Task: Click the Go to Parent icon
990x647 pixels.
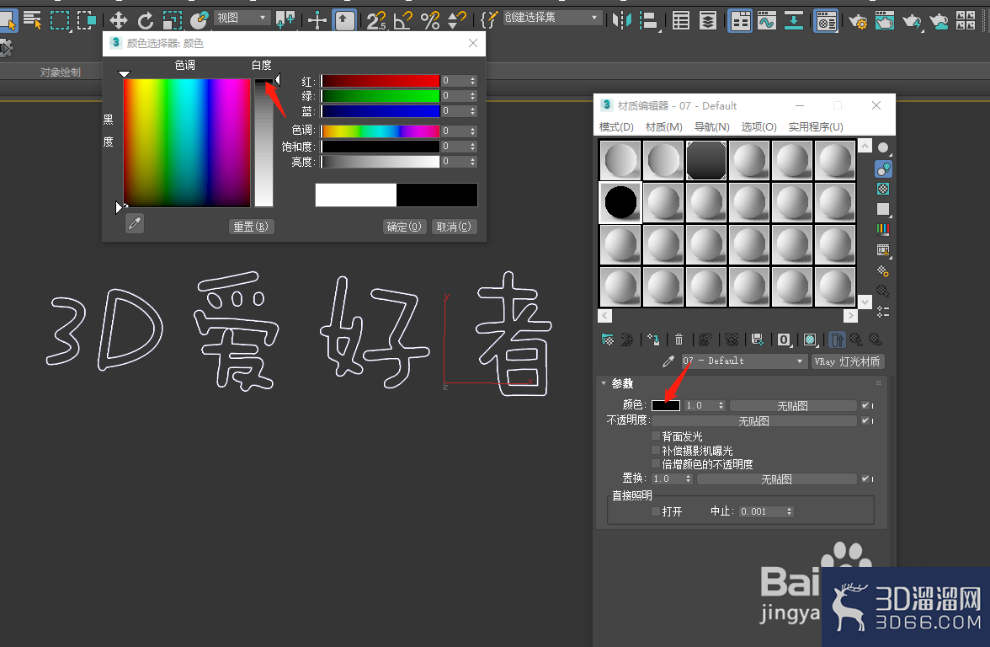Action: coord(856,340)
